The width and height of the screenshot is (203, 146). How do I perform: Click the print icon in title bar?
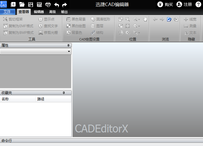[x=48, y=4]
